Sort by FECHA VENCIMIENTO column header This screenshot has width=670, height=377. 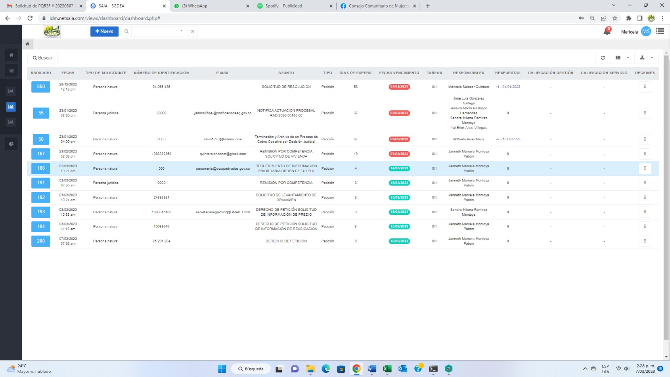399,73
